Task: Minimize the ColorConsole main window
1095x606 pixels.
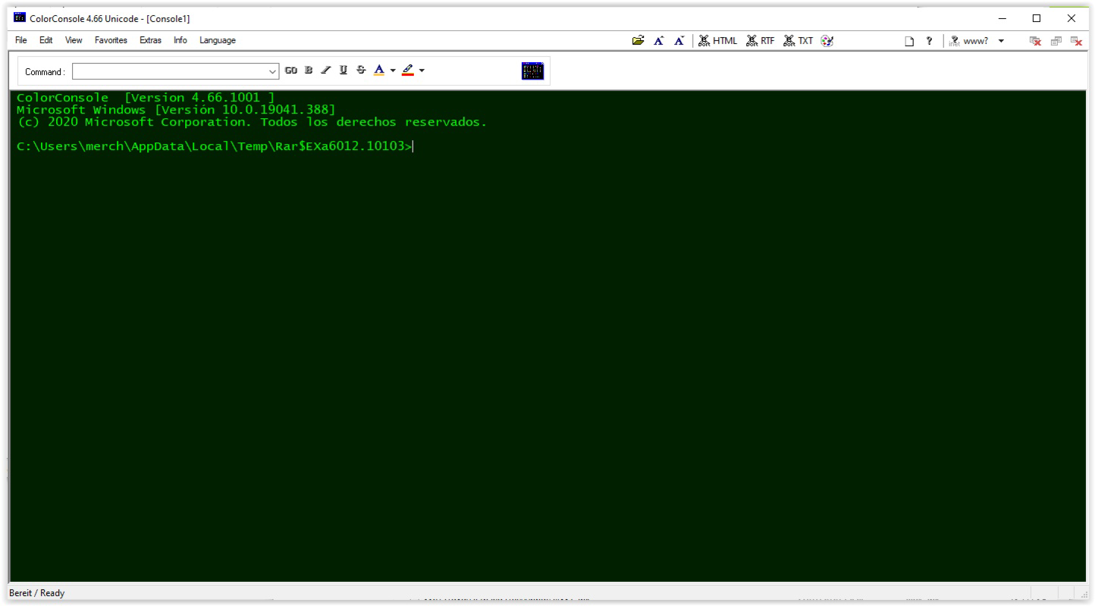Action: [1002, 17]
